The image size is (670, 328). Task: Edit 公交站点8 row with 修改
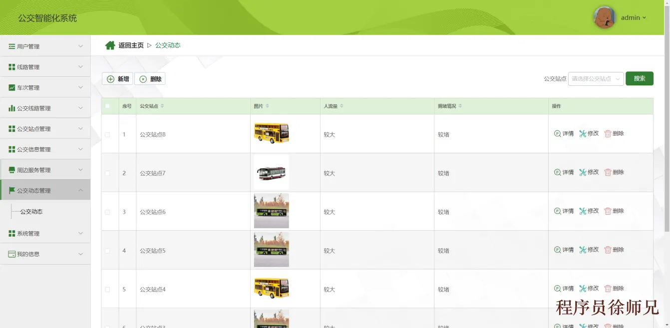(589, 134)
